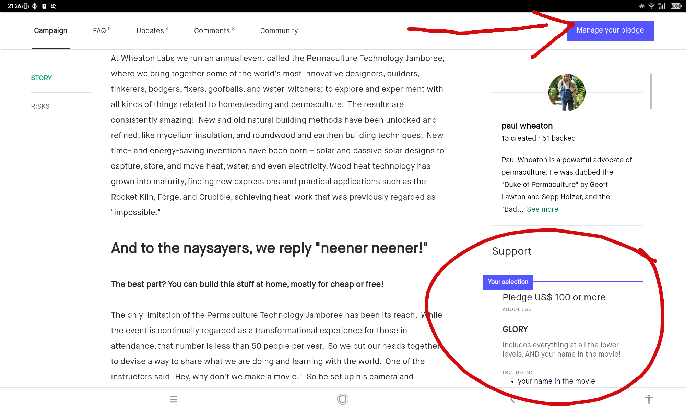The width and height of the screenshot is (686, 411).
Task: Tap the accessibility shortcut icon
Action: pos(649,399)
